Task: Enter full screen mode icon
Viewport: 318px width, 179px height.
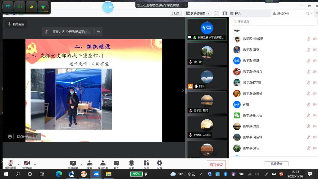Action: click(x=216, y=13)
